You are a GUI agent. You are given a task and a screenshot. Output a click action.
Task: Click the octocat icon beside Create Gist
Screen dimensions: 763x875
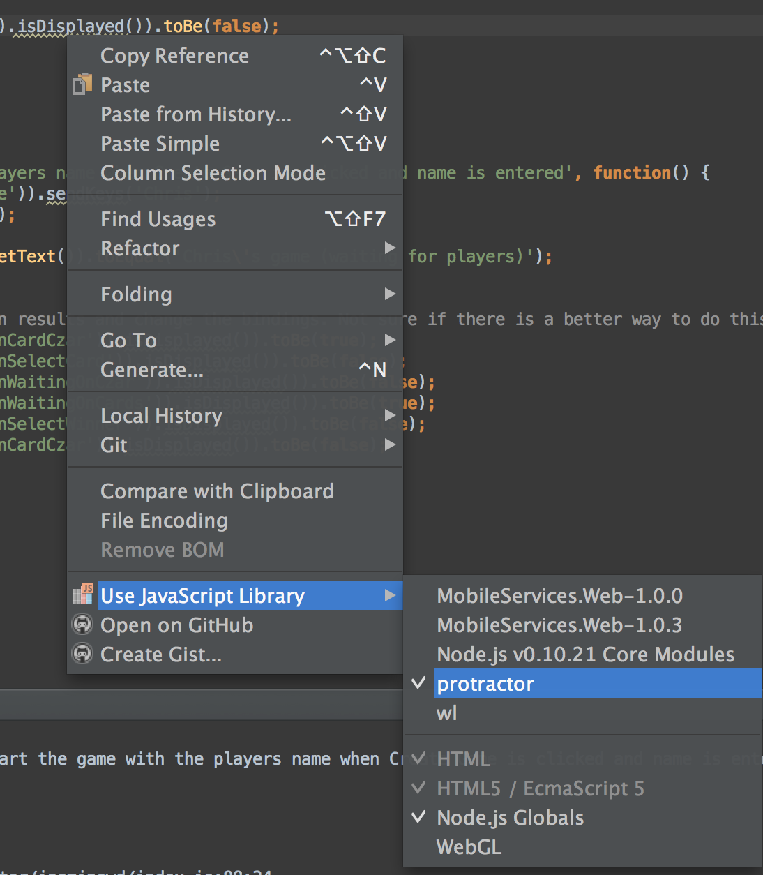pos(82,653)
